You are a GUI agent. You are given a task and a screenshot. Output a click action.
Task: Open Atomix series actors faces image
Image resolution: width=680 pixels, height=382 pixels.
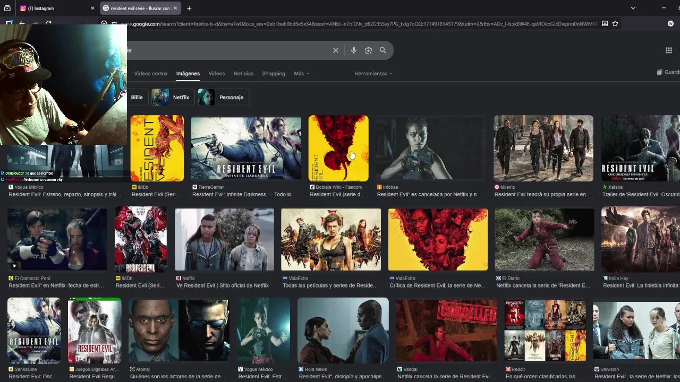179,331
